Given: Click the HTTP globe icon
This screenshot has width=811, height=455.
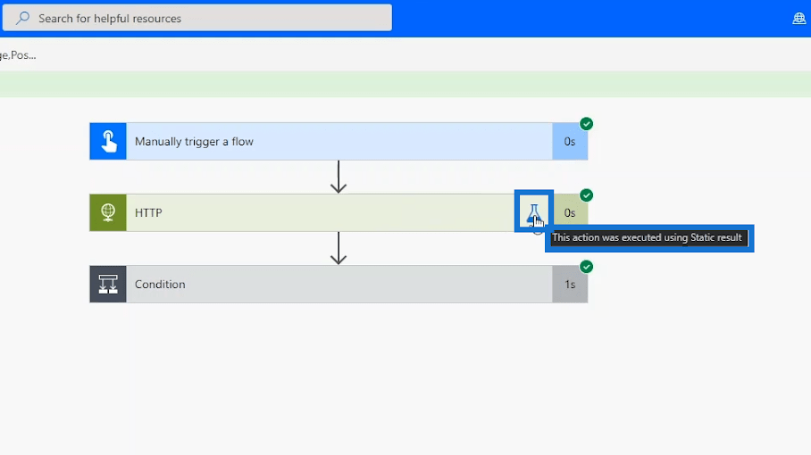Looking at the screenshot, I should coord(108,213).
